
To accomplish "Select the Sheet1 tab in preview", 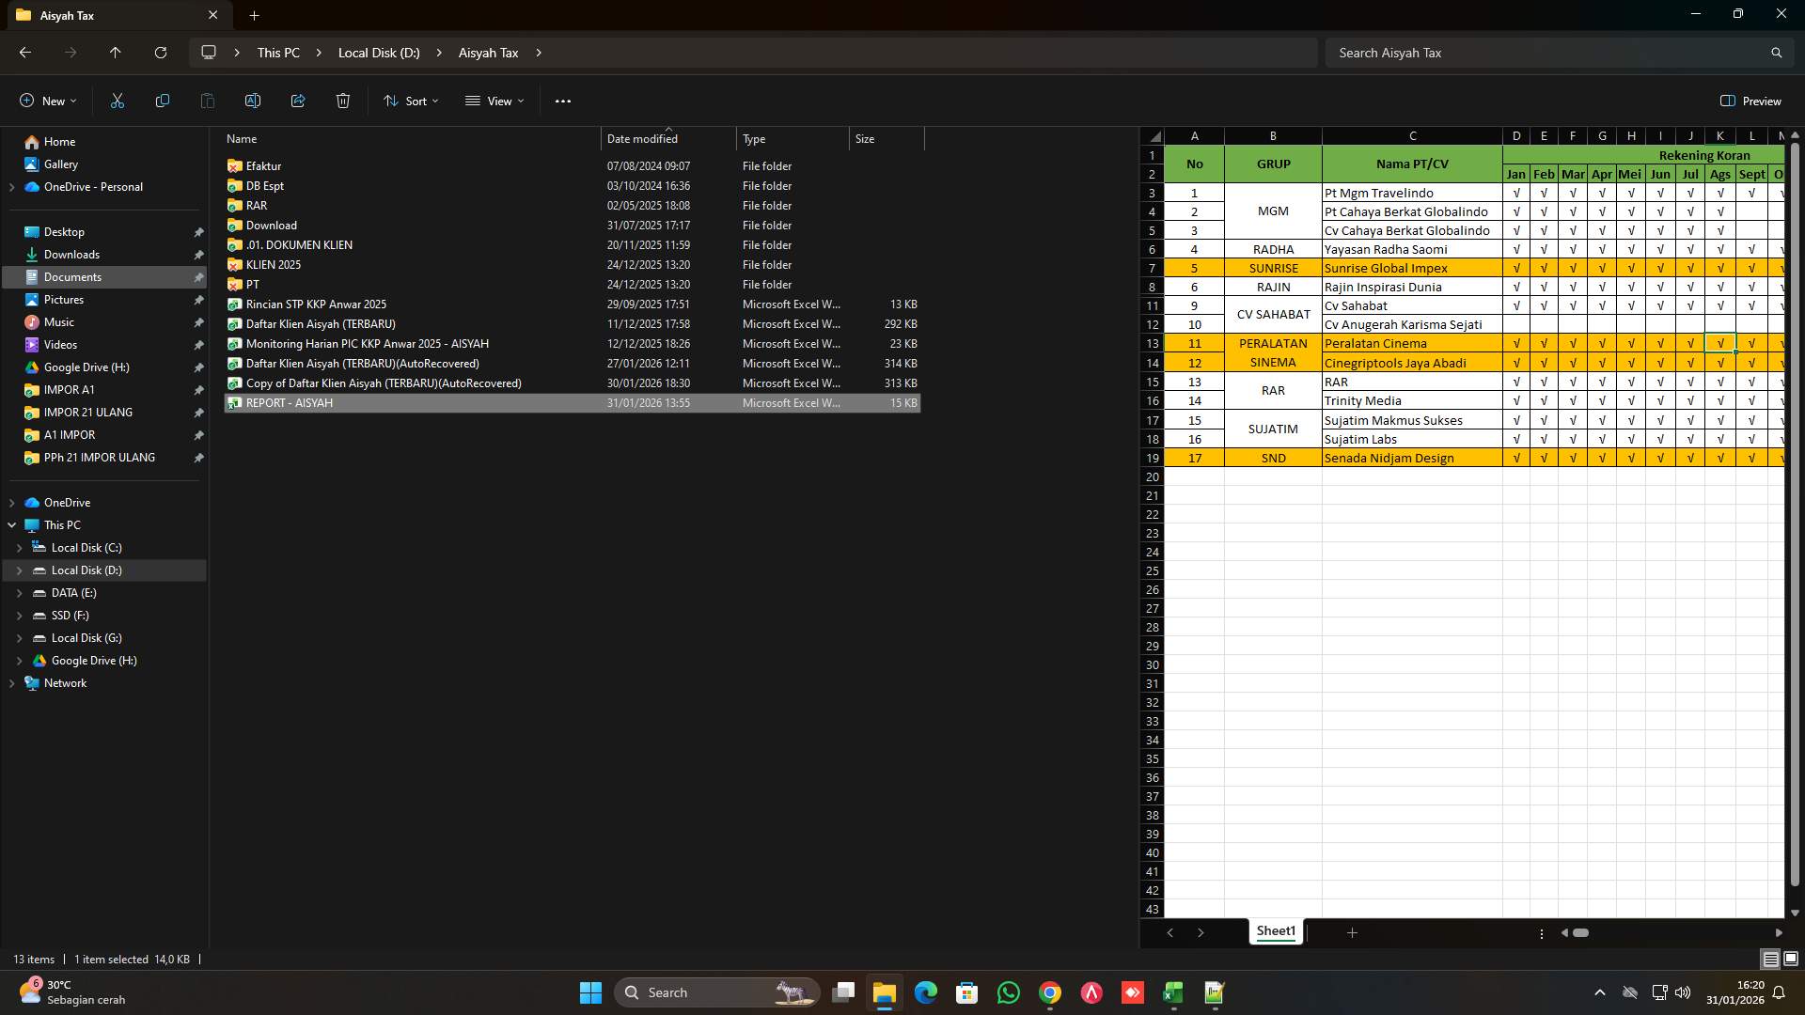I will coord(1275,931).
